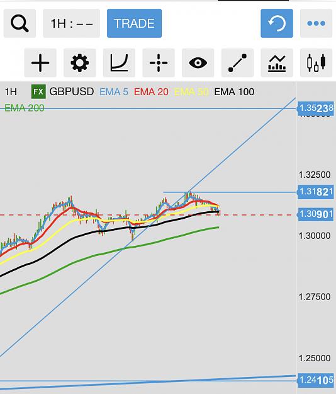
Task: Click the 1.24105 price line tag
Action: pyautogui.click(x=316, y=380)
